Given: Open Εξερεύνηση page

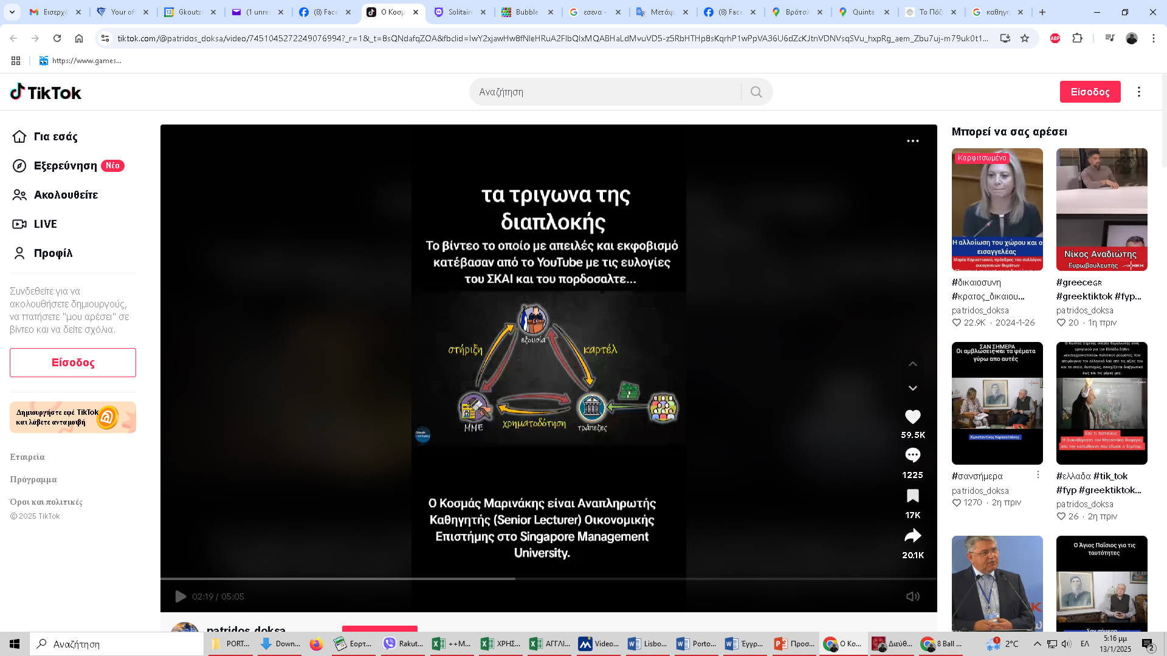Looking at the screenshot, I should (68, 166).
